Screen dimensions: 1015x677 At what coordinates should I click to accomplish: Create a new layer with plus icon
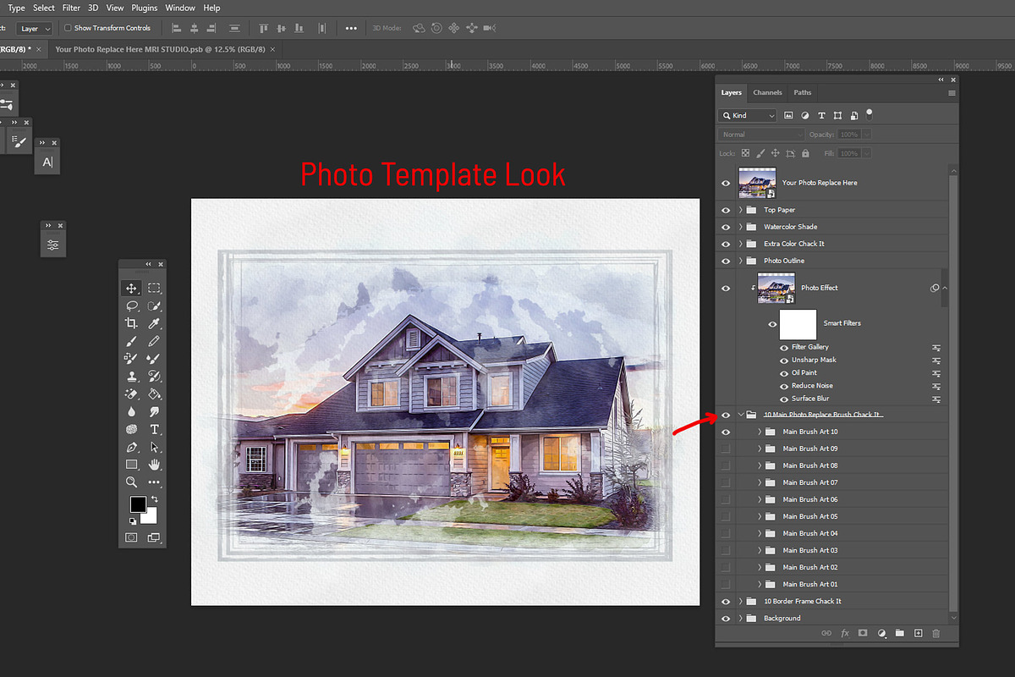(x=918, y=633)
